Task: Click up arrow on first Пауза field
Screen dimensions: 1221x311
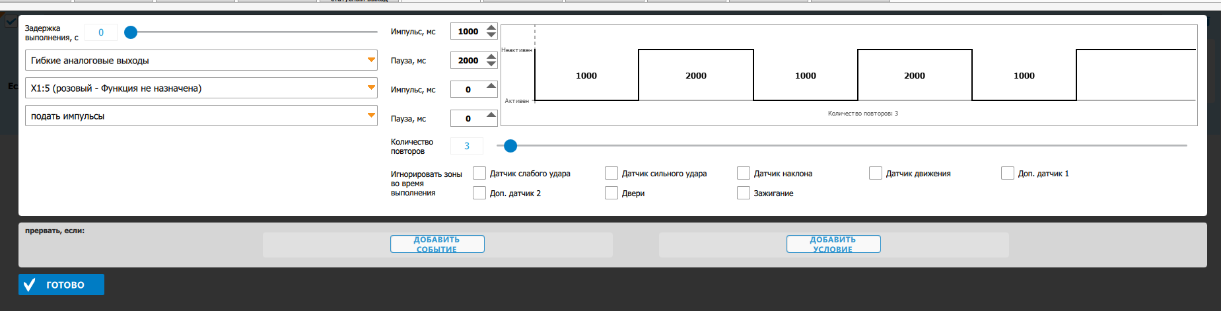Action: click(491, 57)
